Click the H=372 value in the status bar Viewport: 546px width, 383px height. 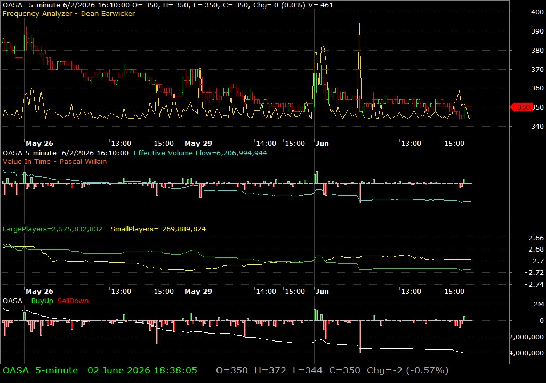coord(270,370)
